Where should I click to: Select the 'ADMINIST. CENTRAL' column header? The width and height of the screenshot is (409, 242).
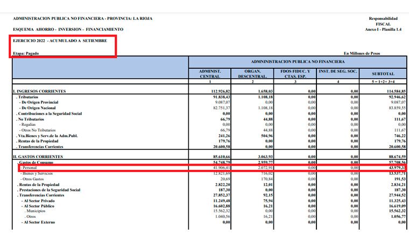210,74
